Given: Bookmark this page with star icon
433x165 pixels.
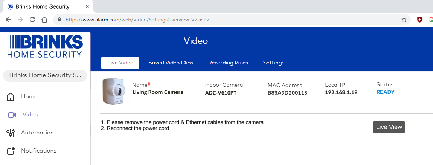Looking at the screenshot, I should click(x=404, y=20).
